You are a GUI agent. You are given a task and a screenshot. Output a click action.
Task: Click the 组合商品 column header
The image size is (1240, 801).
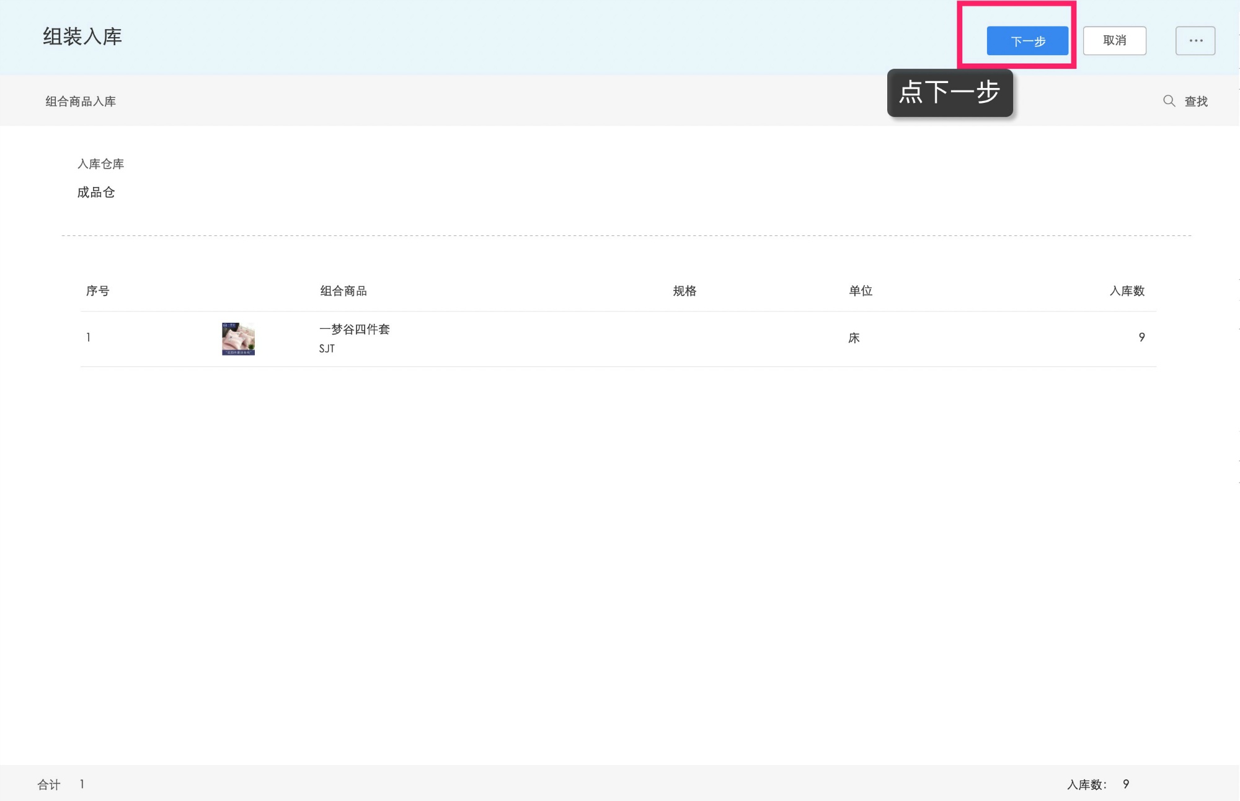point(343,291)
